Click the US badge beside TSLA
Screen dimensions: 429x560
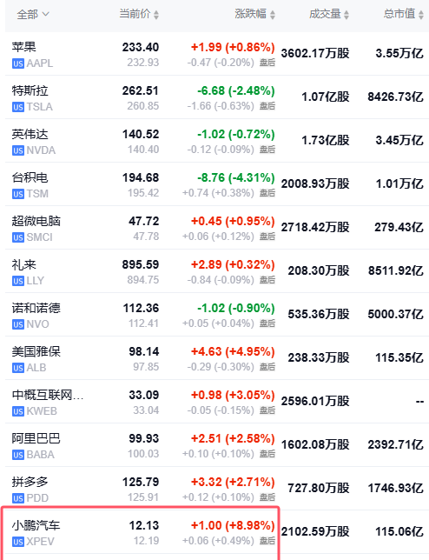[18, 107]
